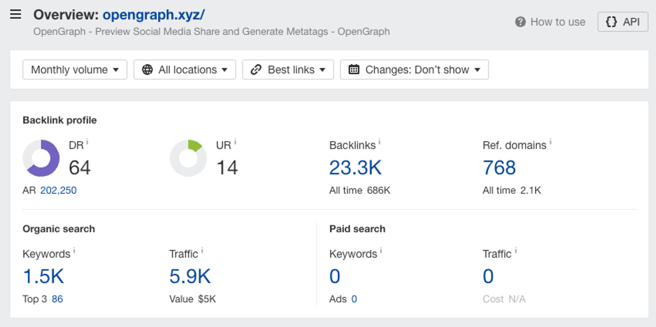The width and height of the screenshot is (656, 327).
Task: Click the green UR donut chart
Action: point(188,158)
